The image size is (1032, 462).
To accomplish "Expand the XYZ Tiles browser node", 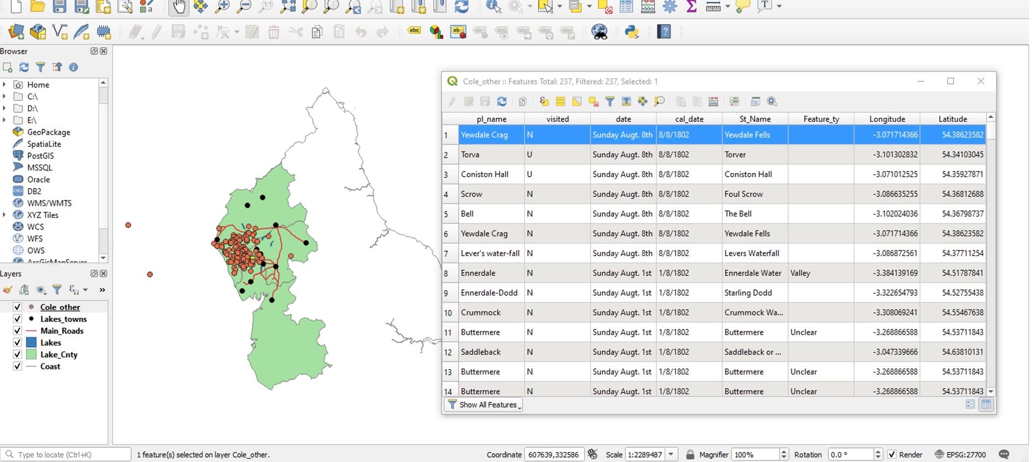I will tap(4, 215).
